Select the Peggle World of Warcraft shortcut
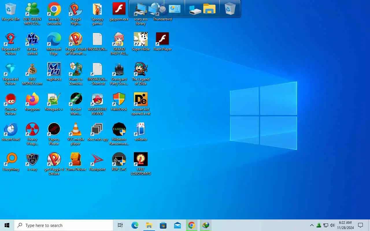 pos(76,44)
